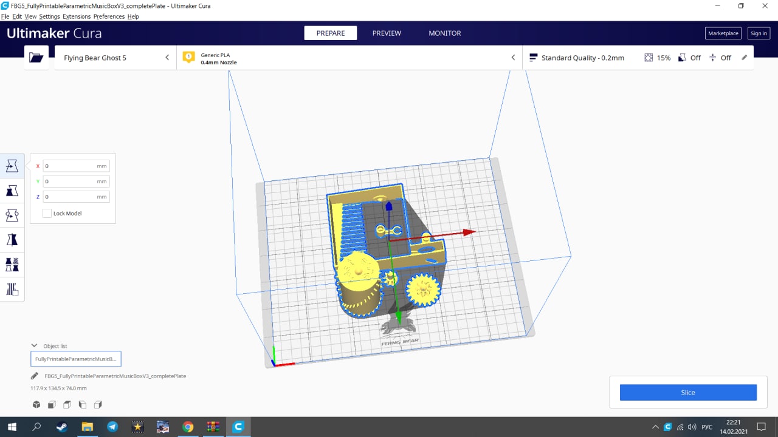
Task: Open the Settings menu
Action: pyautogui.click(x=50, y=16)
